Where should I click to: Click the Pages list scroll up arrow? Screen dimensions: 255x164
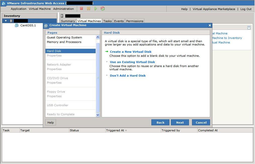click(98, 37)
